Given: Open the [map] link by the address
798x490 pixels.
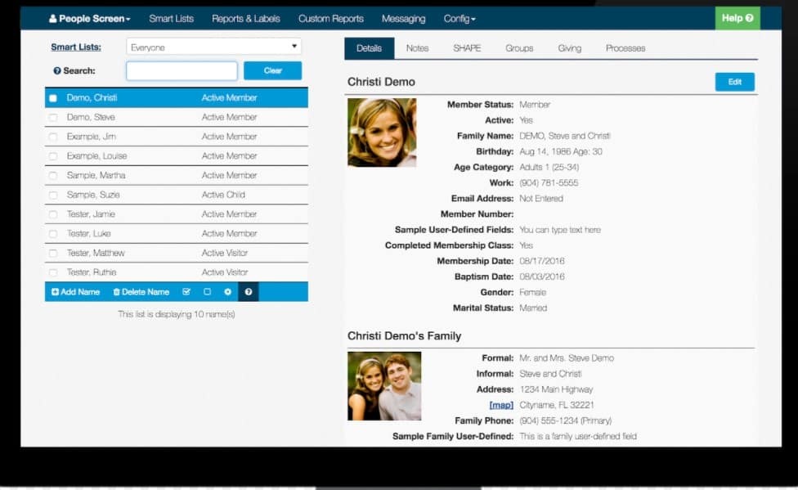Looking at the screenshot, I should 501,405.
